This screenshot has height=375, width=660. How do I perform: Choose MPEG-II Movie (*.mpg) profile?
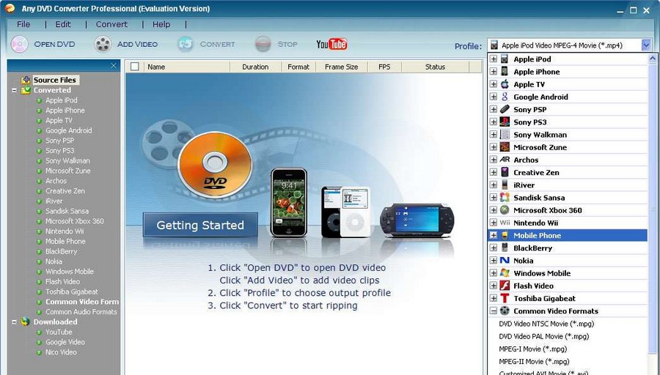point(534,362)
